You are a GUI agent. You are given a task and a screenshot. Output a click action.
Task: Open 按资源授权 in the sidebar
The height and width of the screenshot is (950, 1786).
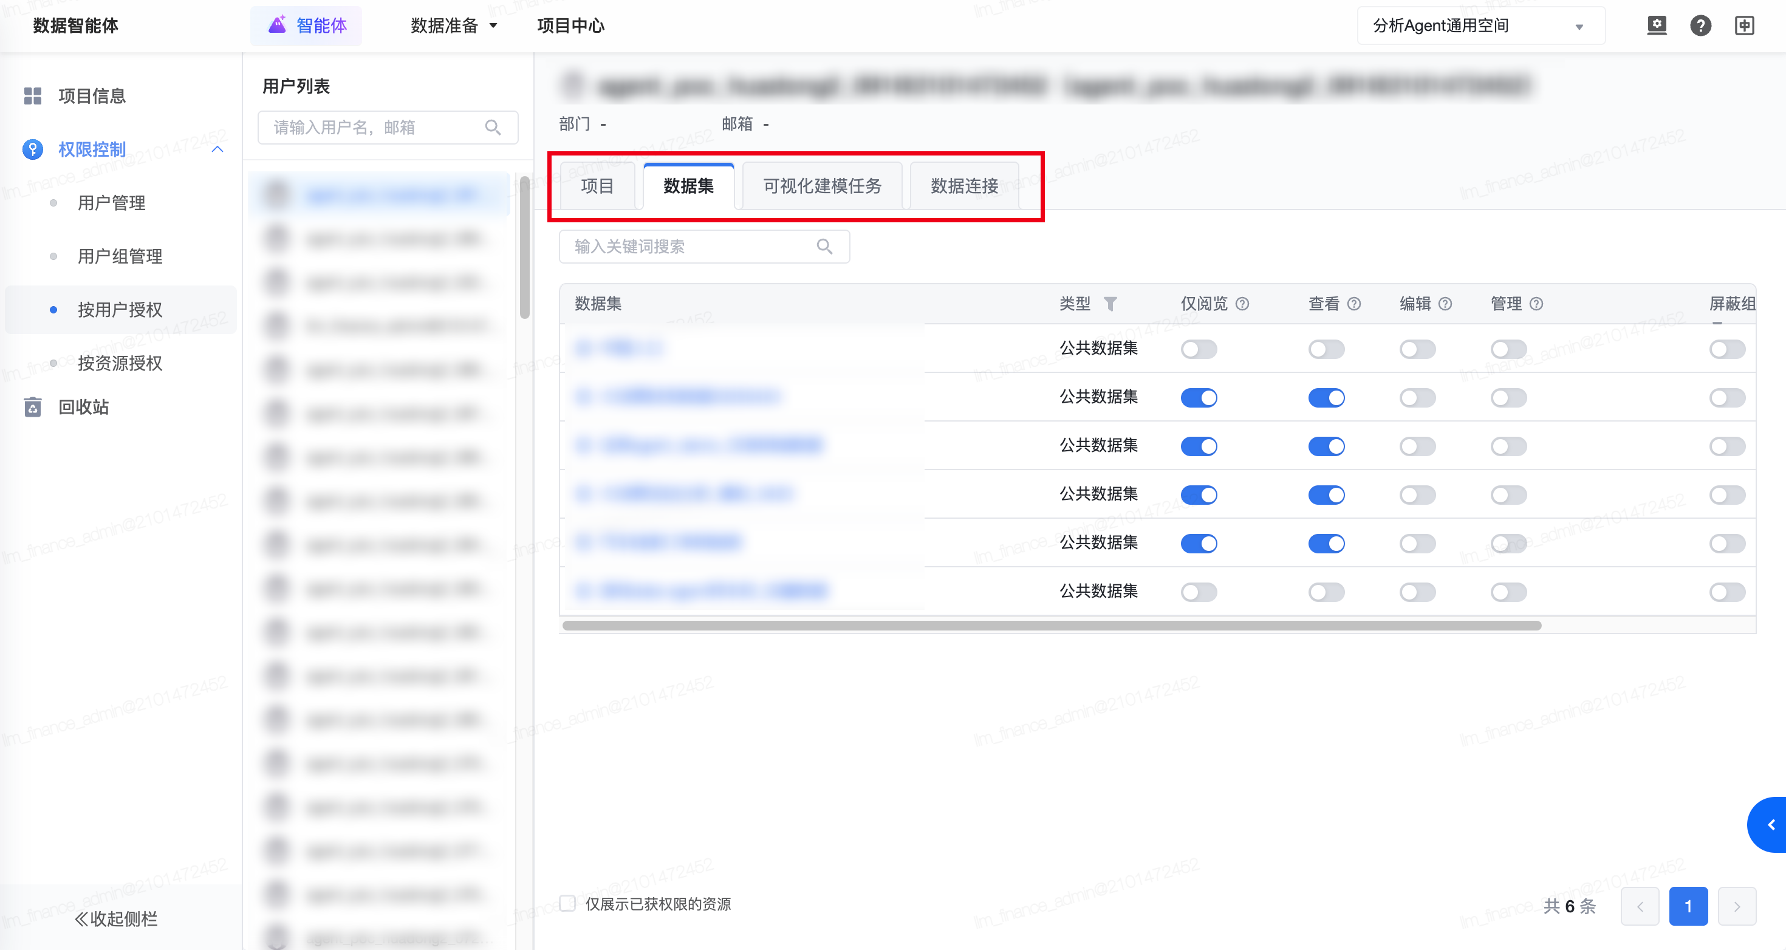[120, 363]
